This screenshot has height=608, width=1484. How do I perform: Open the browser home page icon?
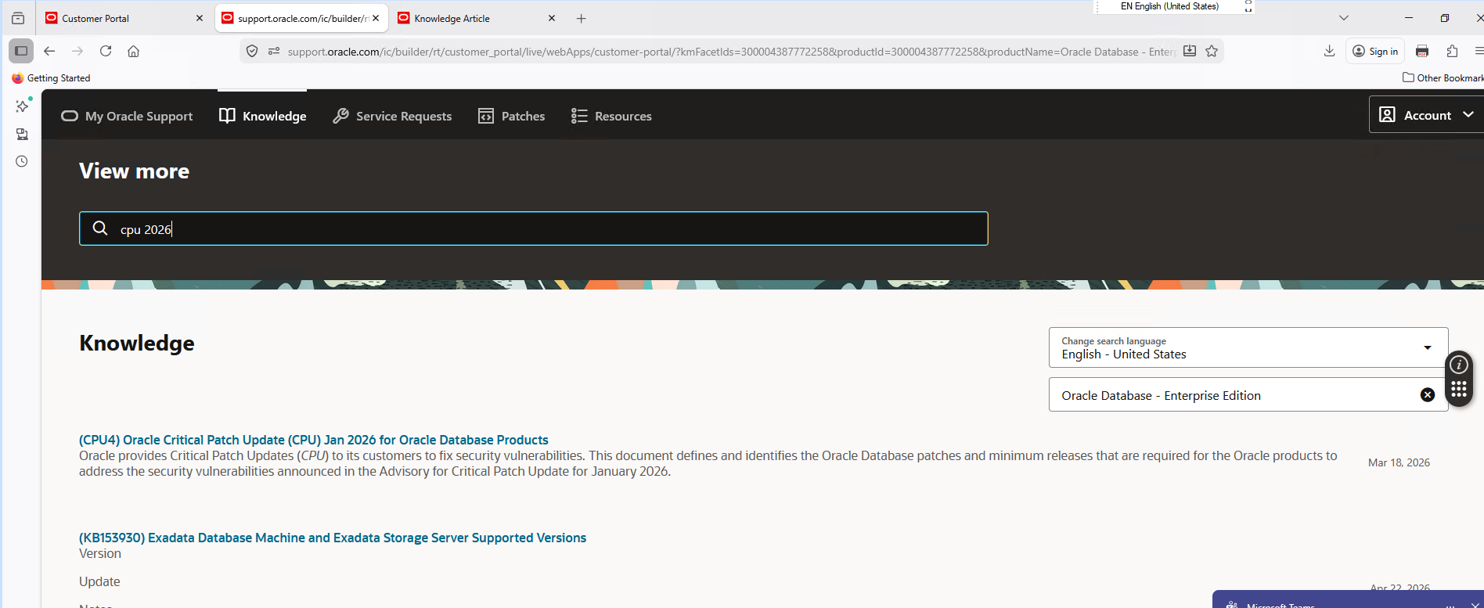134,51
